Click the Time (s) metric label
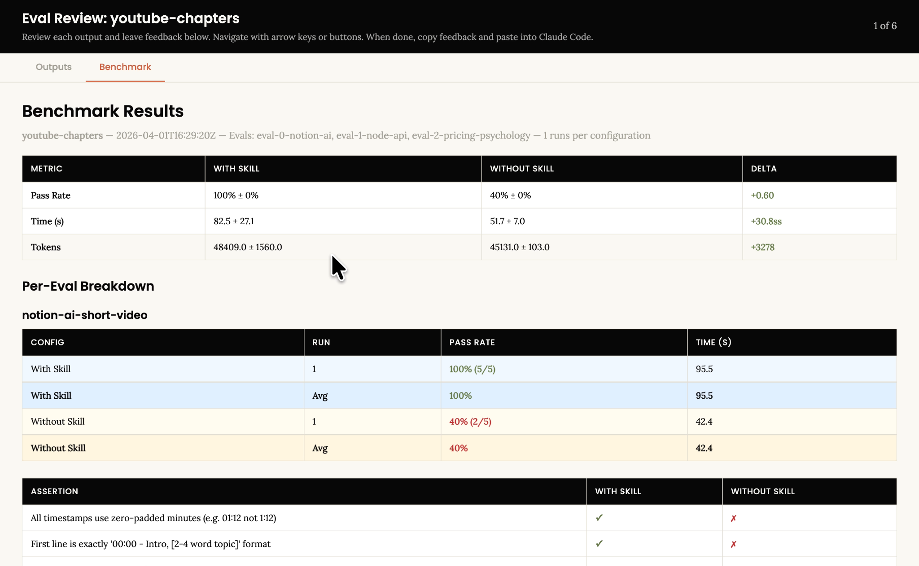The height and width of the screenshot is (566, 919). [47, 221]
